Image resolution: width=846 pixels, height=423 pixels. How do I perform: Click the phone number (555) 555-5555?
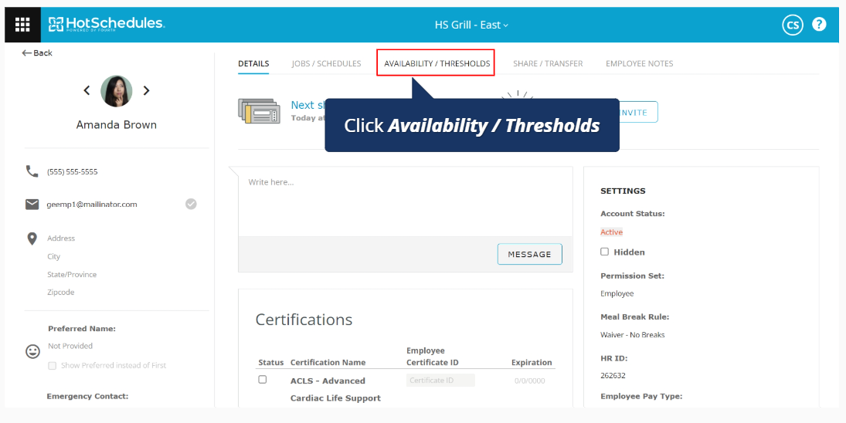pos(73,172)
